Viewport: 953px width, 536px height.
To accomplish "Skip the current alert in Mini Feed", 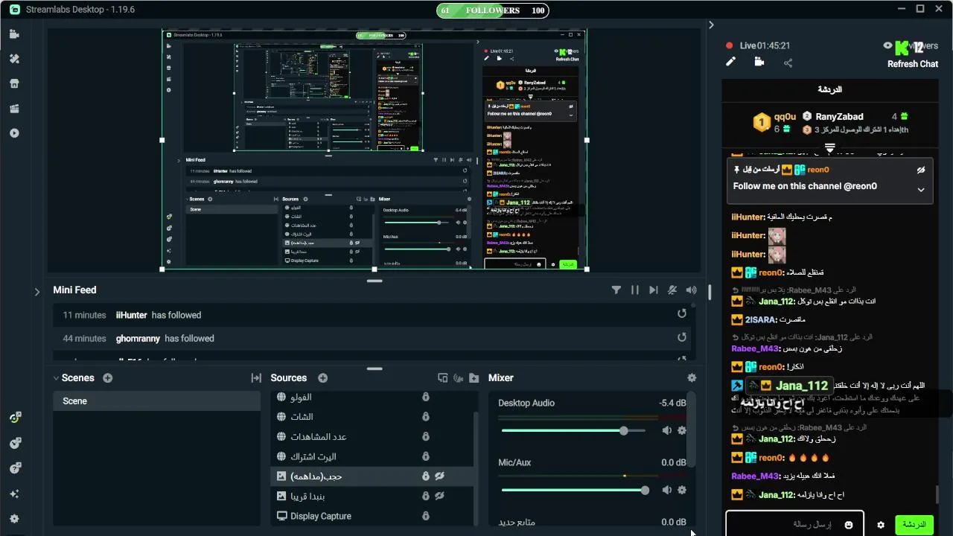I will pyautogui.click(x=654, y=290).
